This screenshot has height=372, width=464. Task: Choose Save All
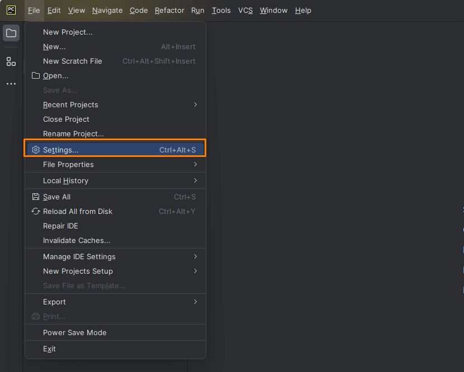[115, 197]
